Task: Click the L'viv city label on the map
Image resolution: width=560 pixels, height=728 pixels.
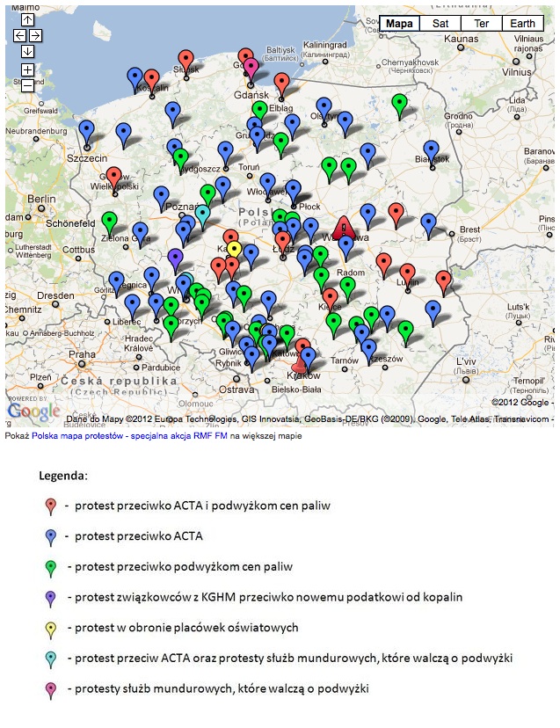Action: coord(466,361)
